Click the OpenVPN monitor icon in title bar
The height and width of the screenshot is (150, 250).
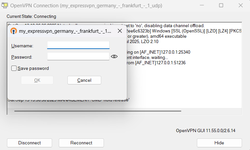pyautogui.click(x=5, y=5)
